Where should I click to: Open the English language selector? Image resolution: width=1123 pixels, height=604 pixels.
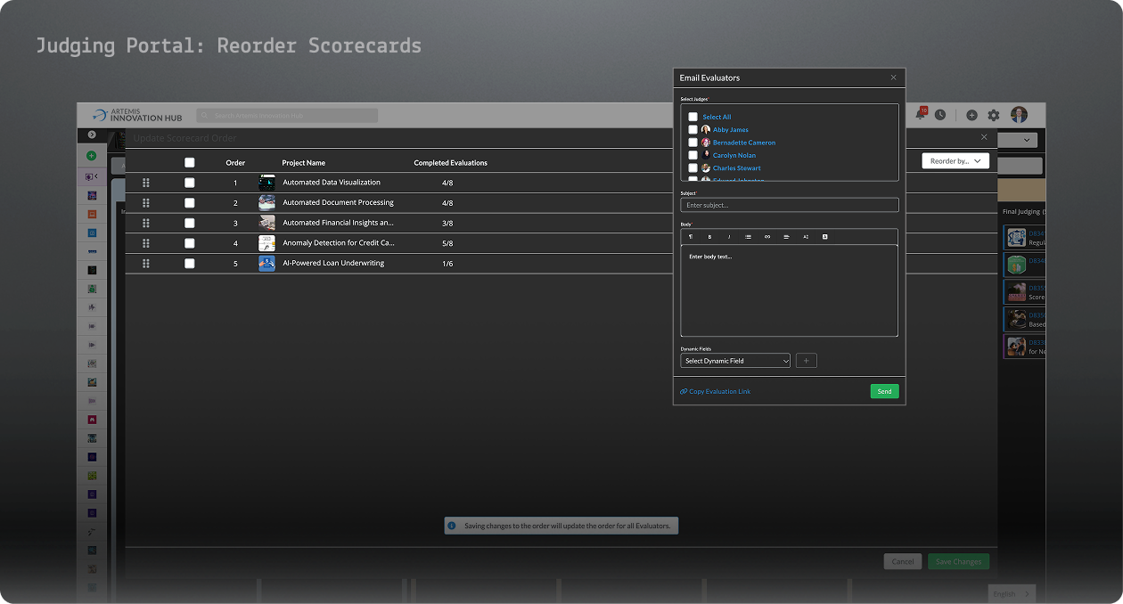click(x=1011, y=593)
